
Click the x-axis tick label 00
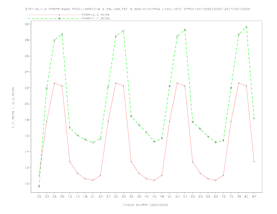(39, 197)
